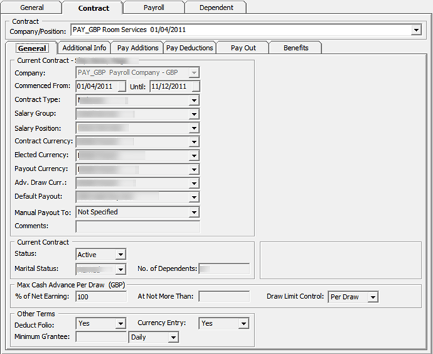Expand the Daily period dropdown
Viewport: 433px width, 354px height.
(x=173, y=337)
